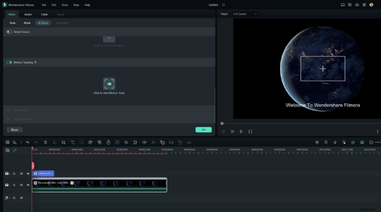Select the Mask sub-tab
The height and width of the screenshot is (212, 381).
[27, 23]
